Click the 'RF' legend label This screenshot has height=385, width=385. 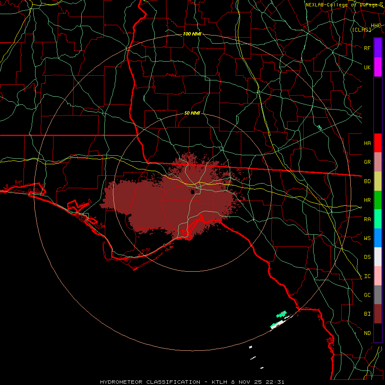pos(367,48)
